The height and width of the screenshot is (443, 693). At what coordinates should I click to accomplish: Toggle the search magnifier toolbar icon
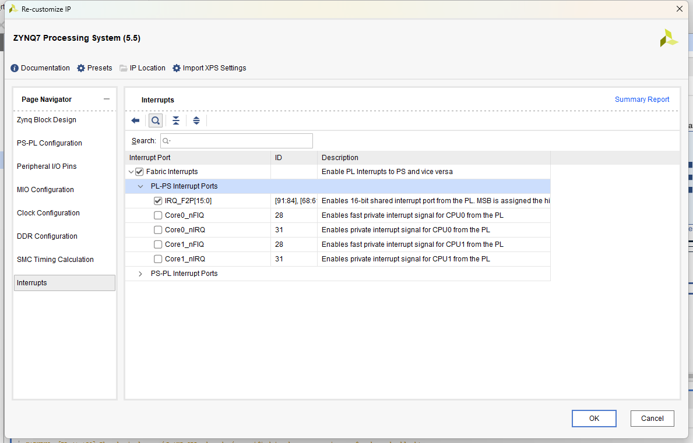(156, 121)
